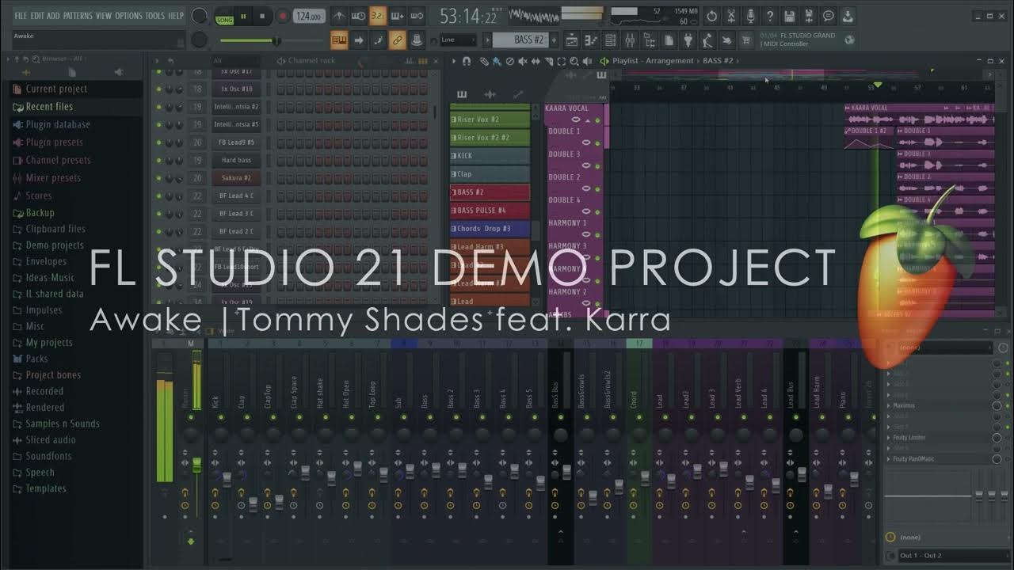Open the EDIT menu
This screenshot has height=570, width=1014.
37,16
